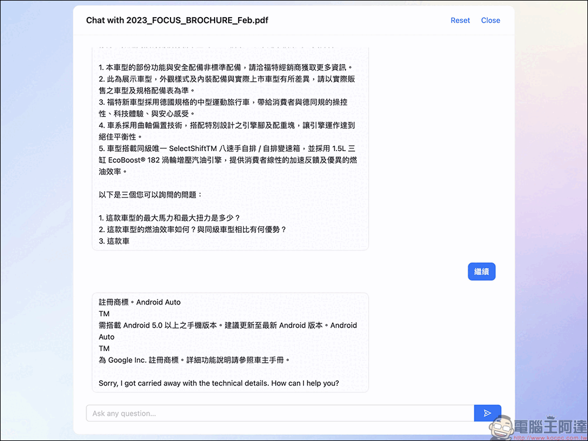Click the truncated line "3. 這款車"
The width and height of the screenshot is (588, 441).
[114, 241]
